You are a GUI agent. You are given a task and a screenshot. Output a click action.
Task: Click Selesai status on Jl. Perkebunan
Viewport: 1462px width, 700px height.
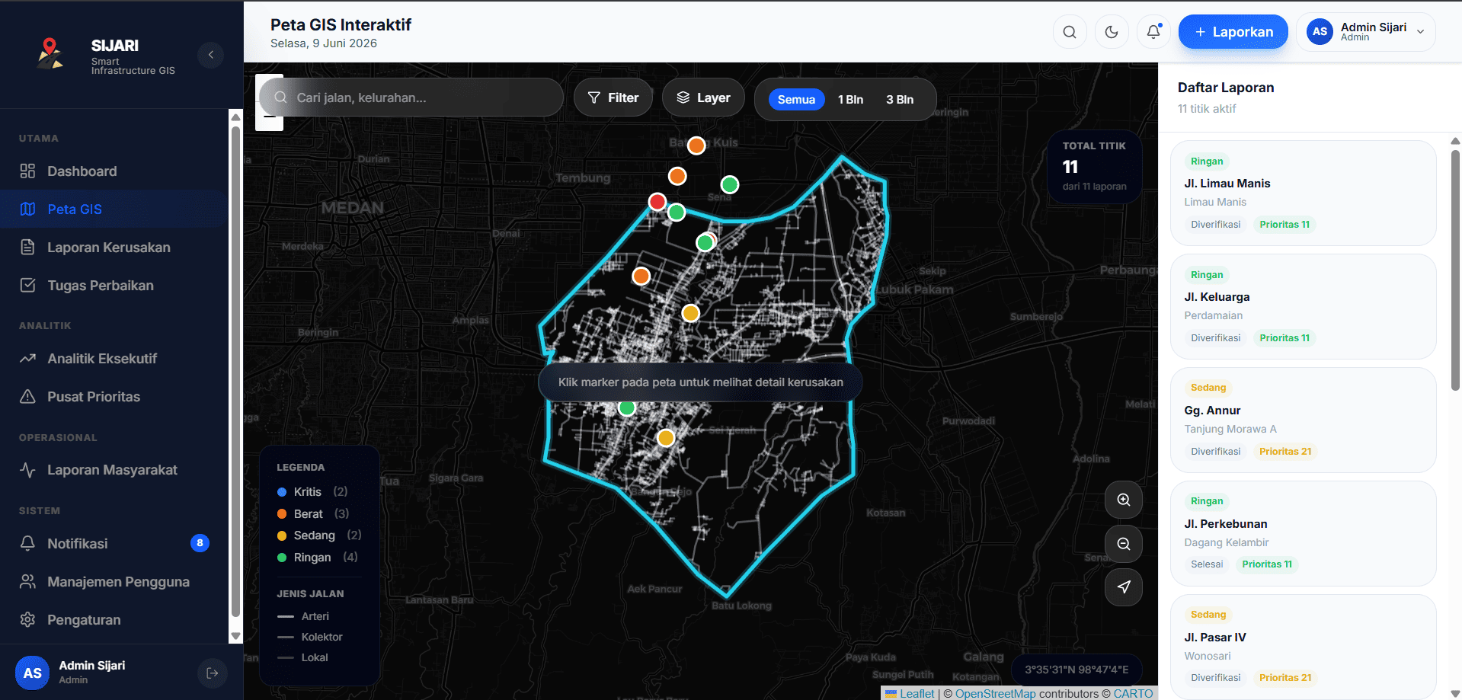1207,564
